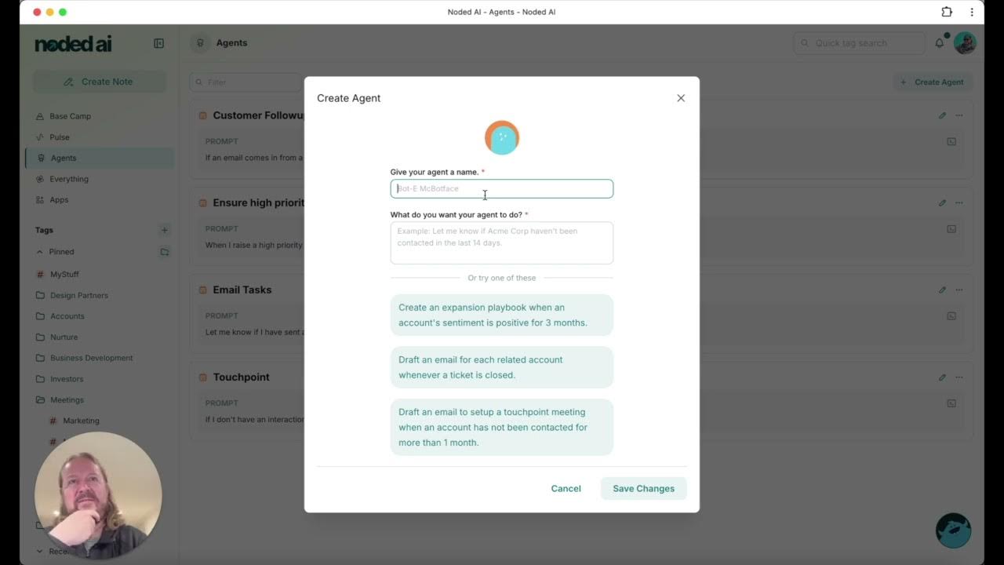This screenshot has width=1004, height=565.
Task: Save Changes in Create Agent dialog
Action: pyautogui.click(x=643, y=488)
